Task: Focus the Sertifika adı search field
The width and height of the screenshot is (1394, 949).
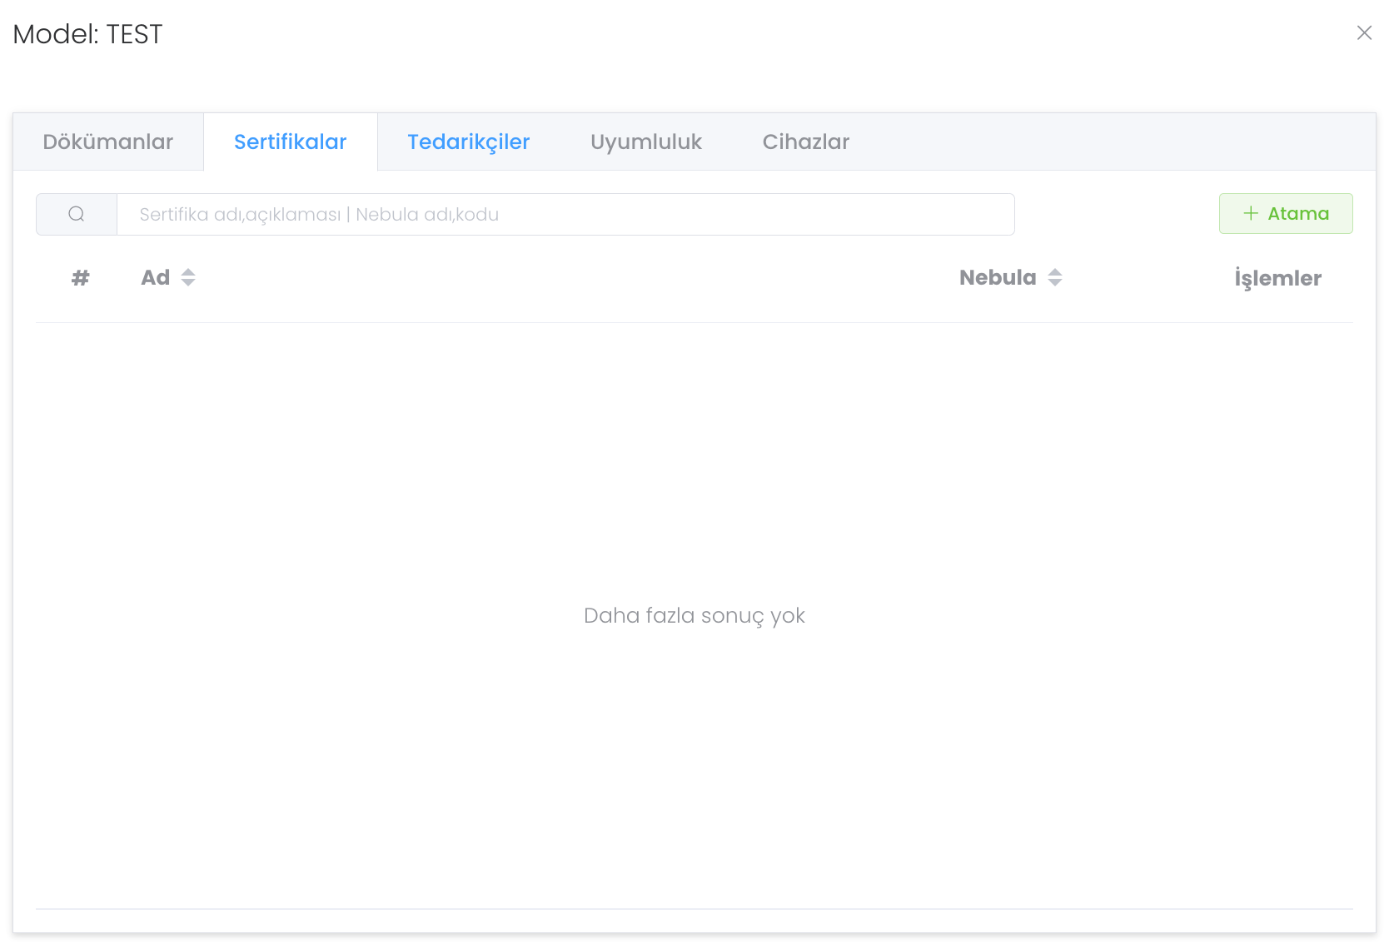Action: tap(565, 215)
